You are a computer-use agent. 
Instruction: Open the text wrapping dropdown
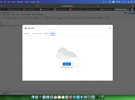point(82,18)
